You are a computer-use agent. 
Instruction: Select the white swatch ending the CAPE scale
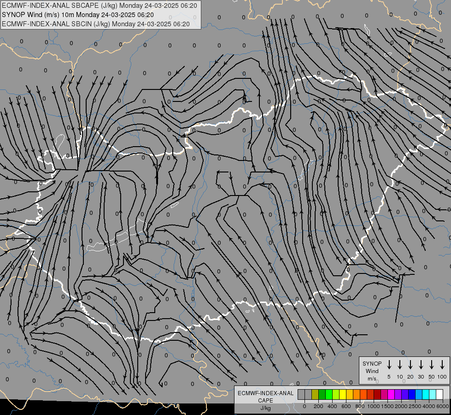pyautogui.click(x=440, y=394)
